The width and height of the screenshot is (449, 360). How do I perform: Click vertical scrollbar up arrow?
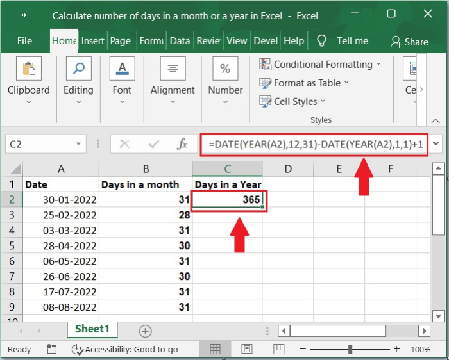coord(438,168)
